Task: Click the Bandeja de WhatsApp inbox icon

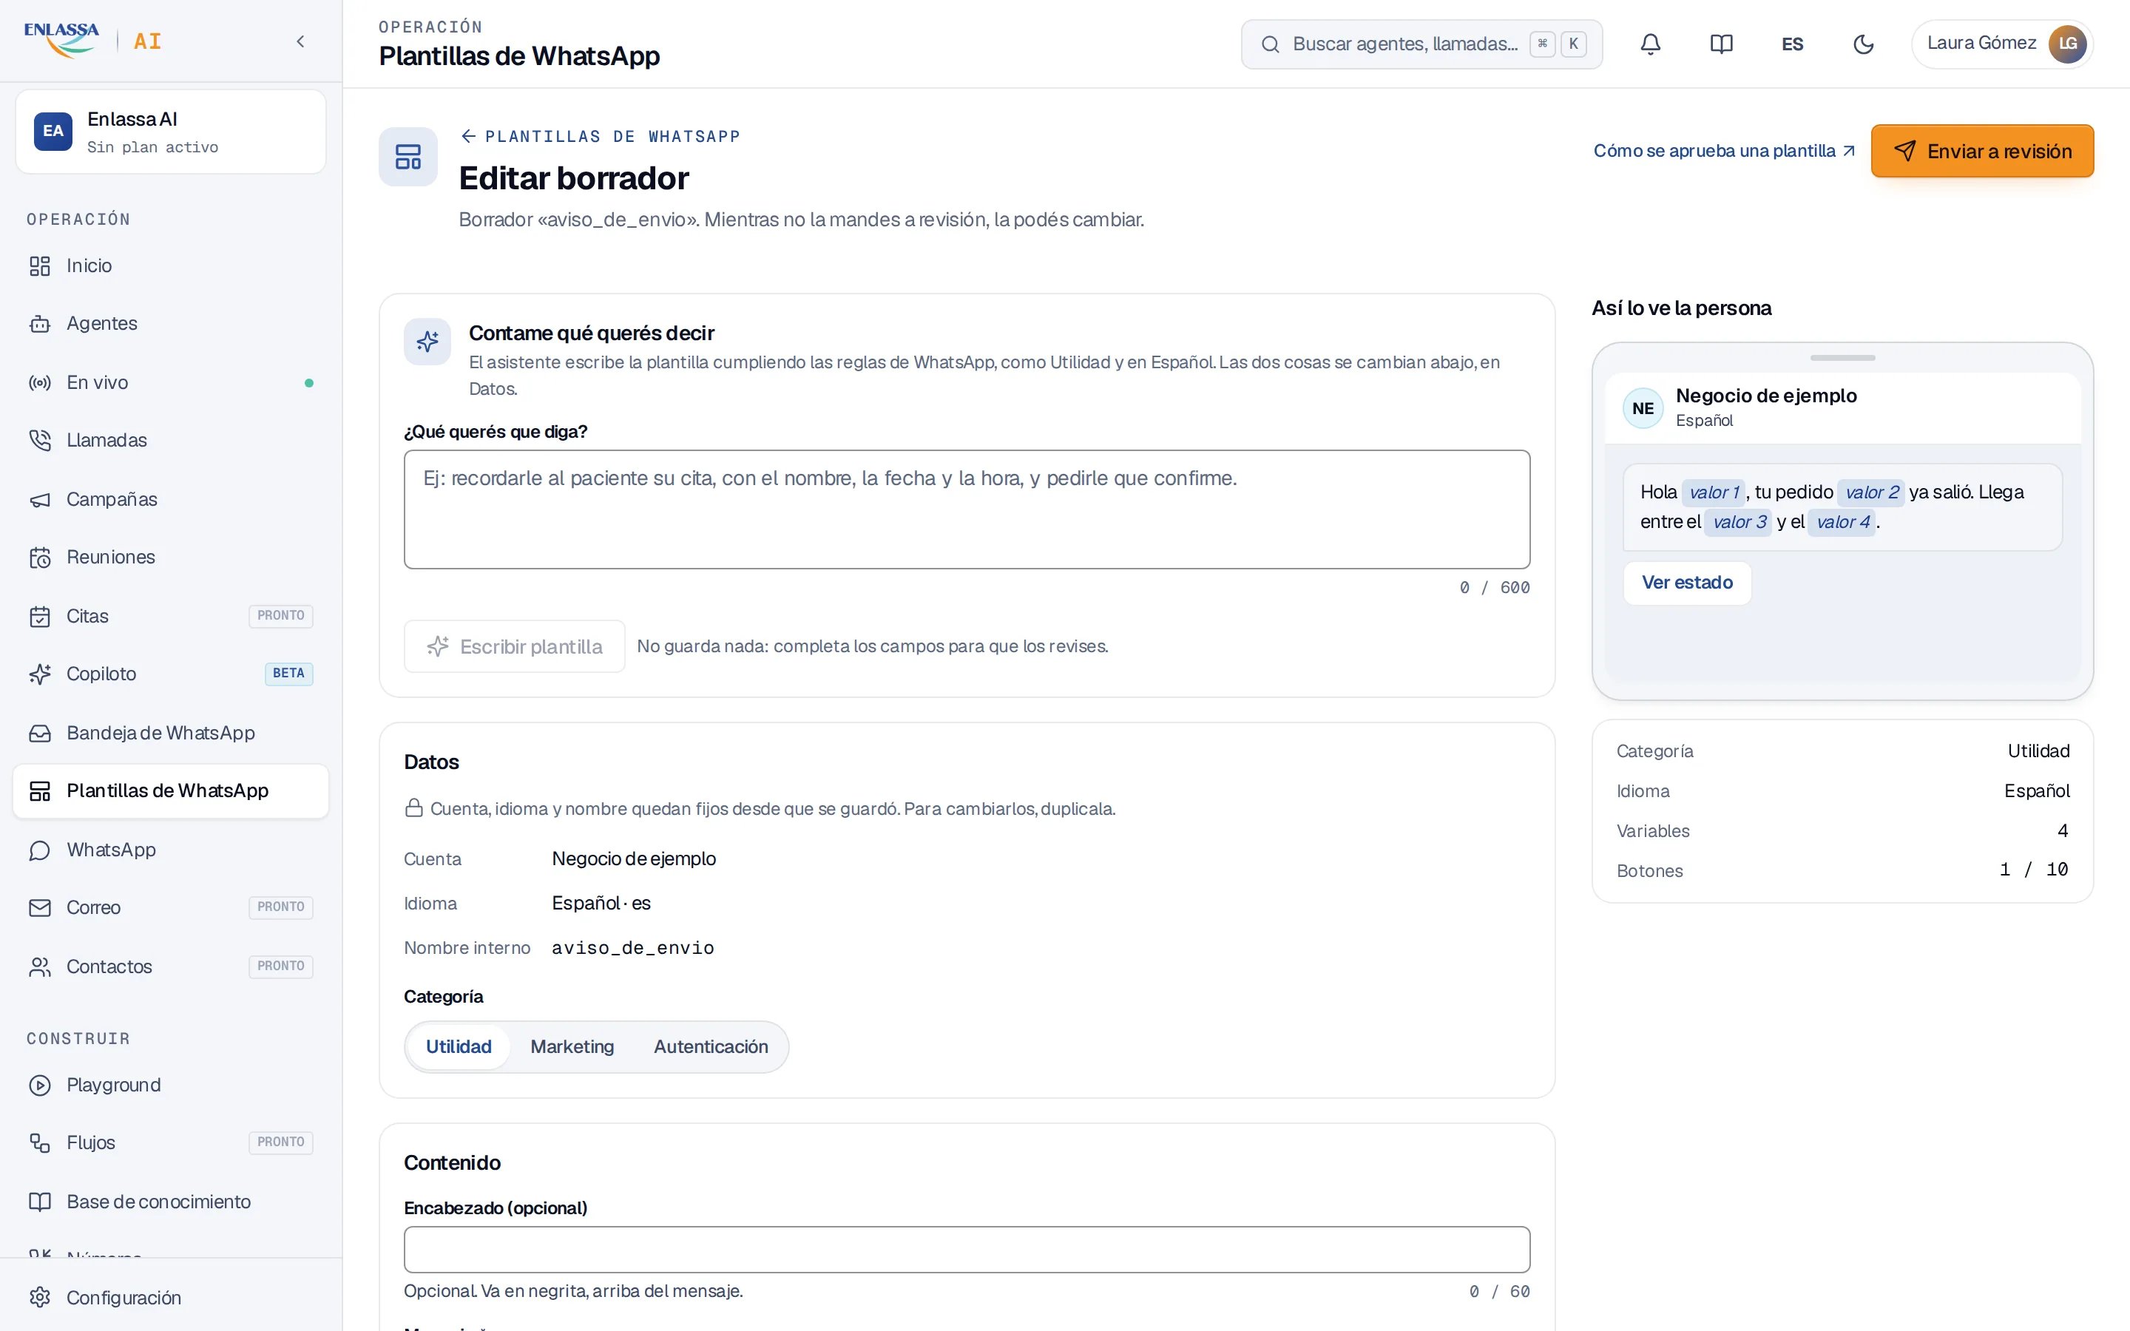Action: tap(40, 734)
